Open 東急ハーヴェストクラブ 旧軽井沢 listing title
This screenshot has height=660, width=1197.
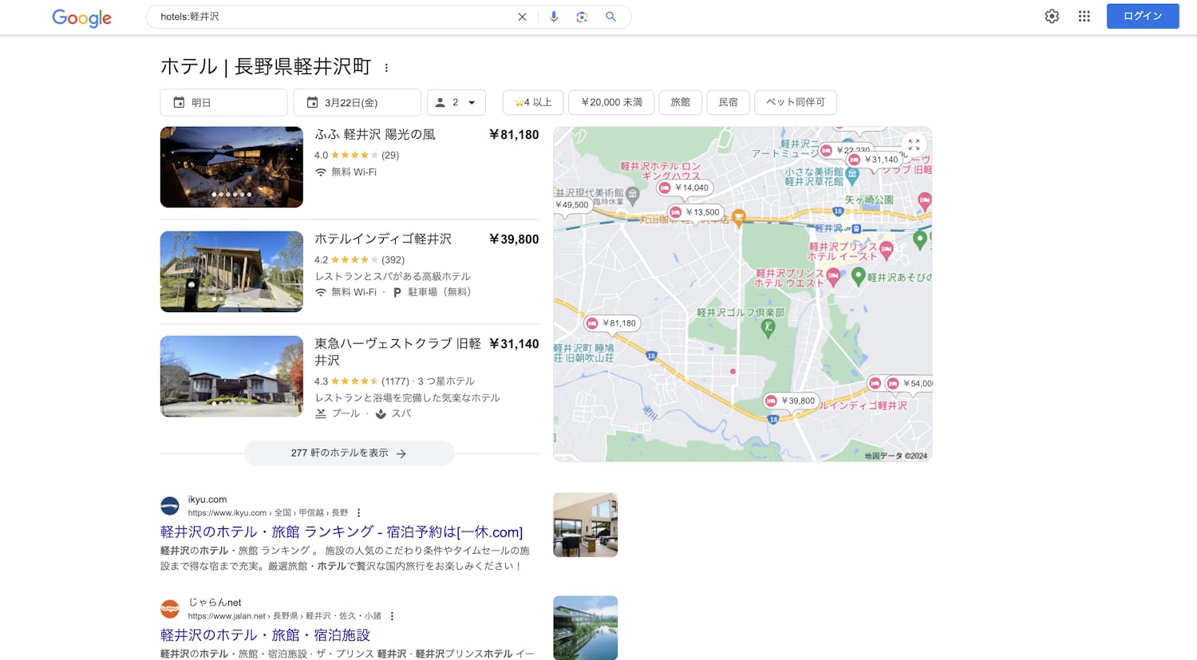[397, 352]
